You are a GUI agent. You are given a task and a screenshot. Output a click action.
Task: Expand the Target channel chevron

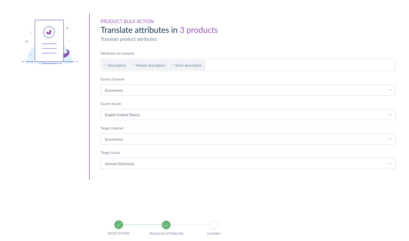tap(390, 139)
